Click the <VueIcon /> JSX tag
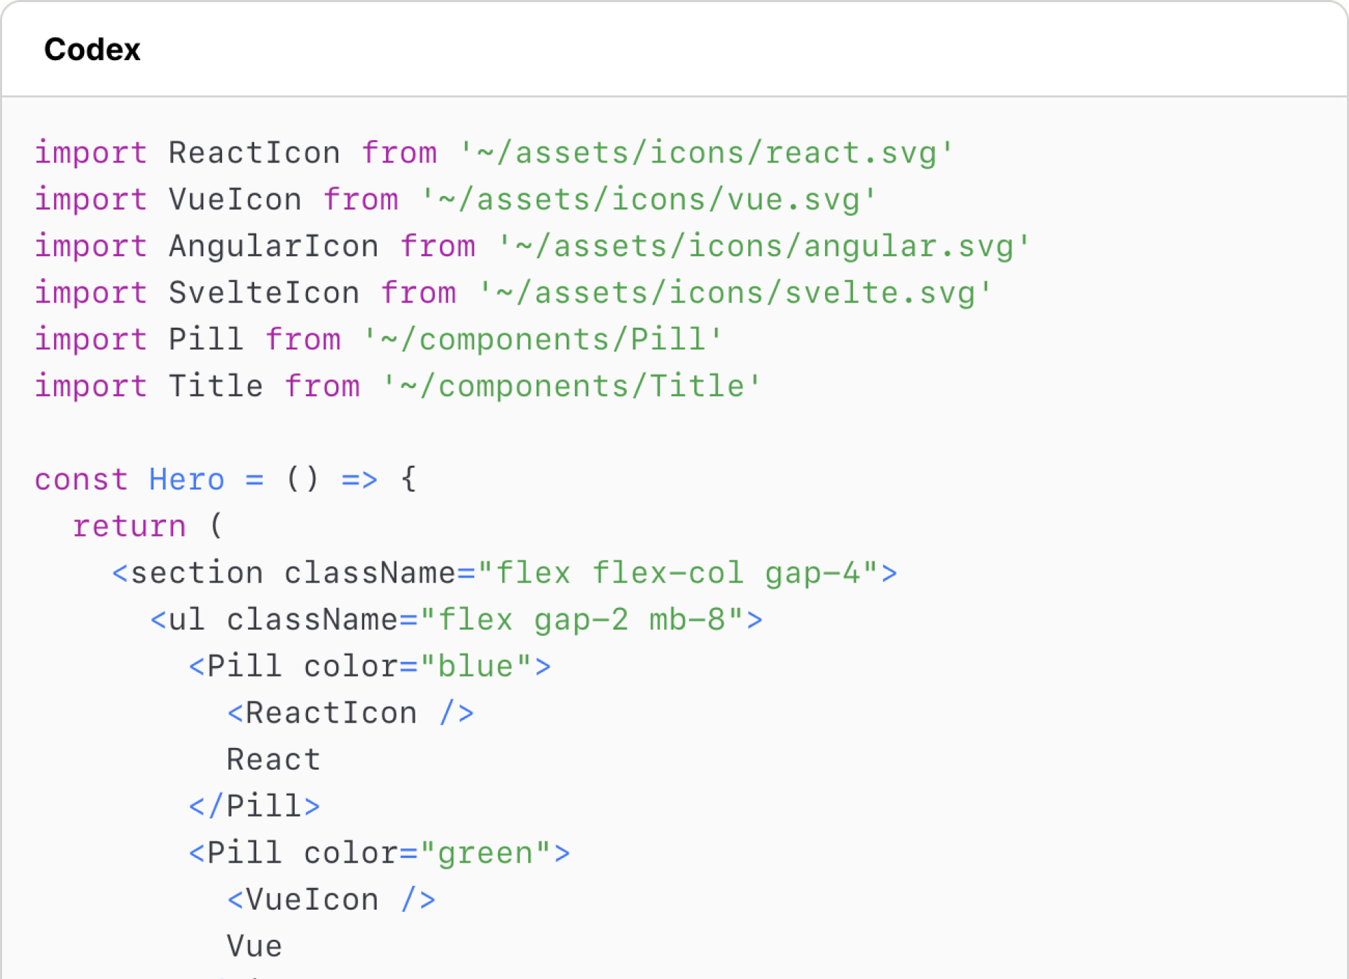 [331, 900]
